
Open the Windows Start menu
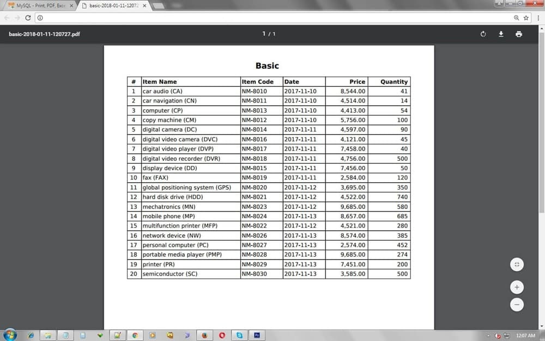[10, 335]
